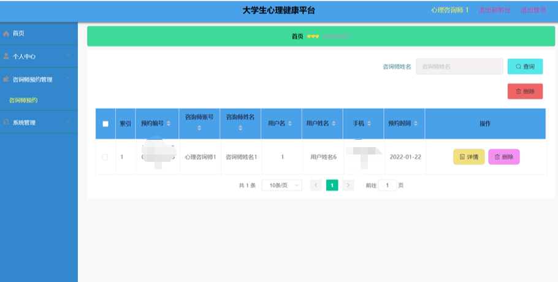
Task: Expand the 个人中心 chevron
Action: tap(68, 56)
